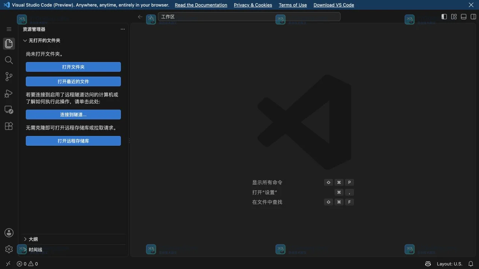Open the Accounts menu icon
Image resolution: width=479 pixels, height=269 pixels.
(x=9, y=233)
